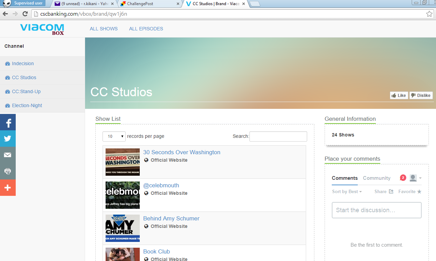
Task: Open the CC Studios channel link
Action: (x=24, y=78)
